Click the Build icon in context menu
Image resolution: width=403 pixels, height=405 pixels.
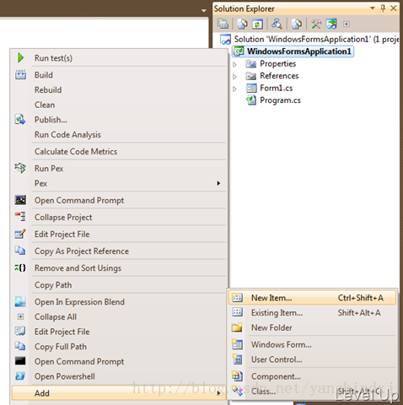[x=20, y=74]
